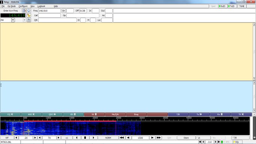Image resolution: width=256 pixels, height=144 pixels.
Task: Enable the Lk lock checkbox
Action: 203,138
